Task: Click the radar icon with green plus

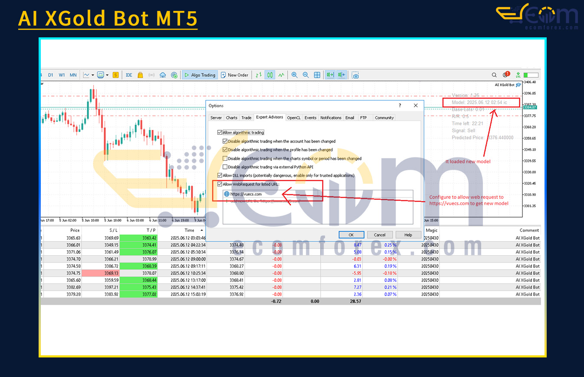Action: click(x=174, y=75)
